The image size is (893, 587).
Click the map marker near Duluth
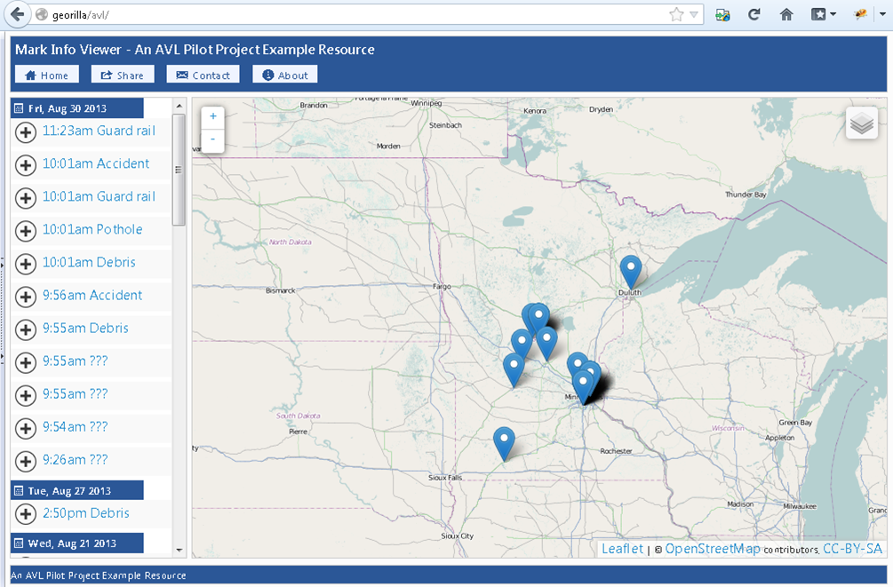tap(630, 270)
